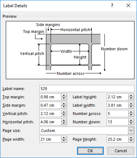137x158 pixels.
Task: Confirm with the OK button
Action: coord(90,151)
